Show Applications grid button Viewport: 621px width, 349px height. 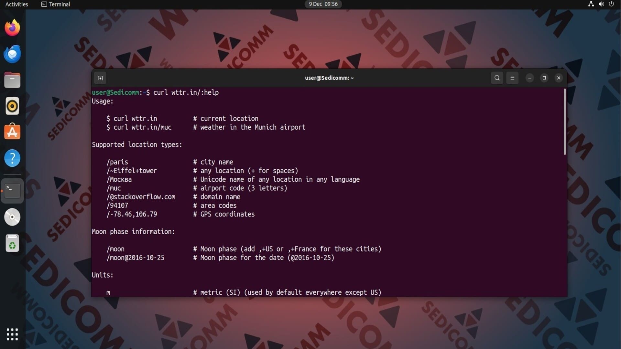pos(12,334)
